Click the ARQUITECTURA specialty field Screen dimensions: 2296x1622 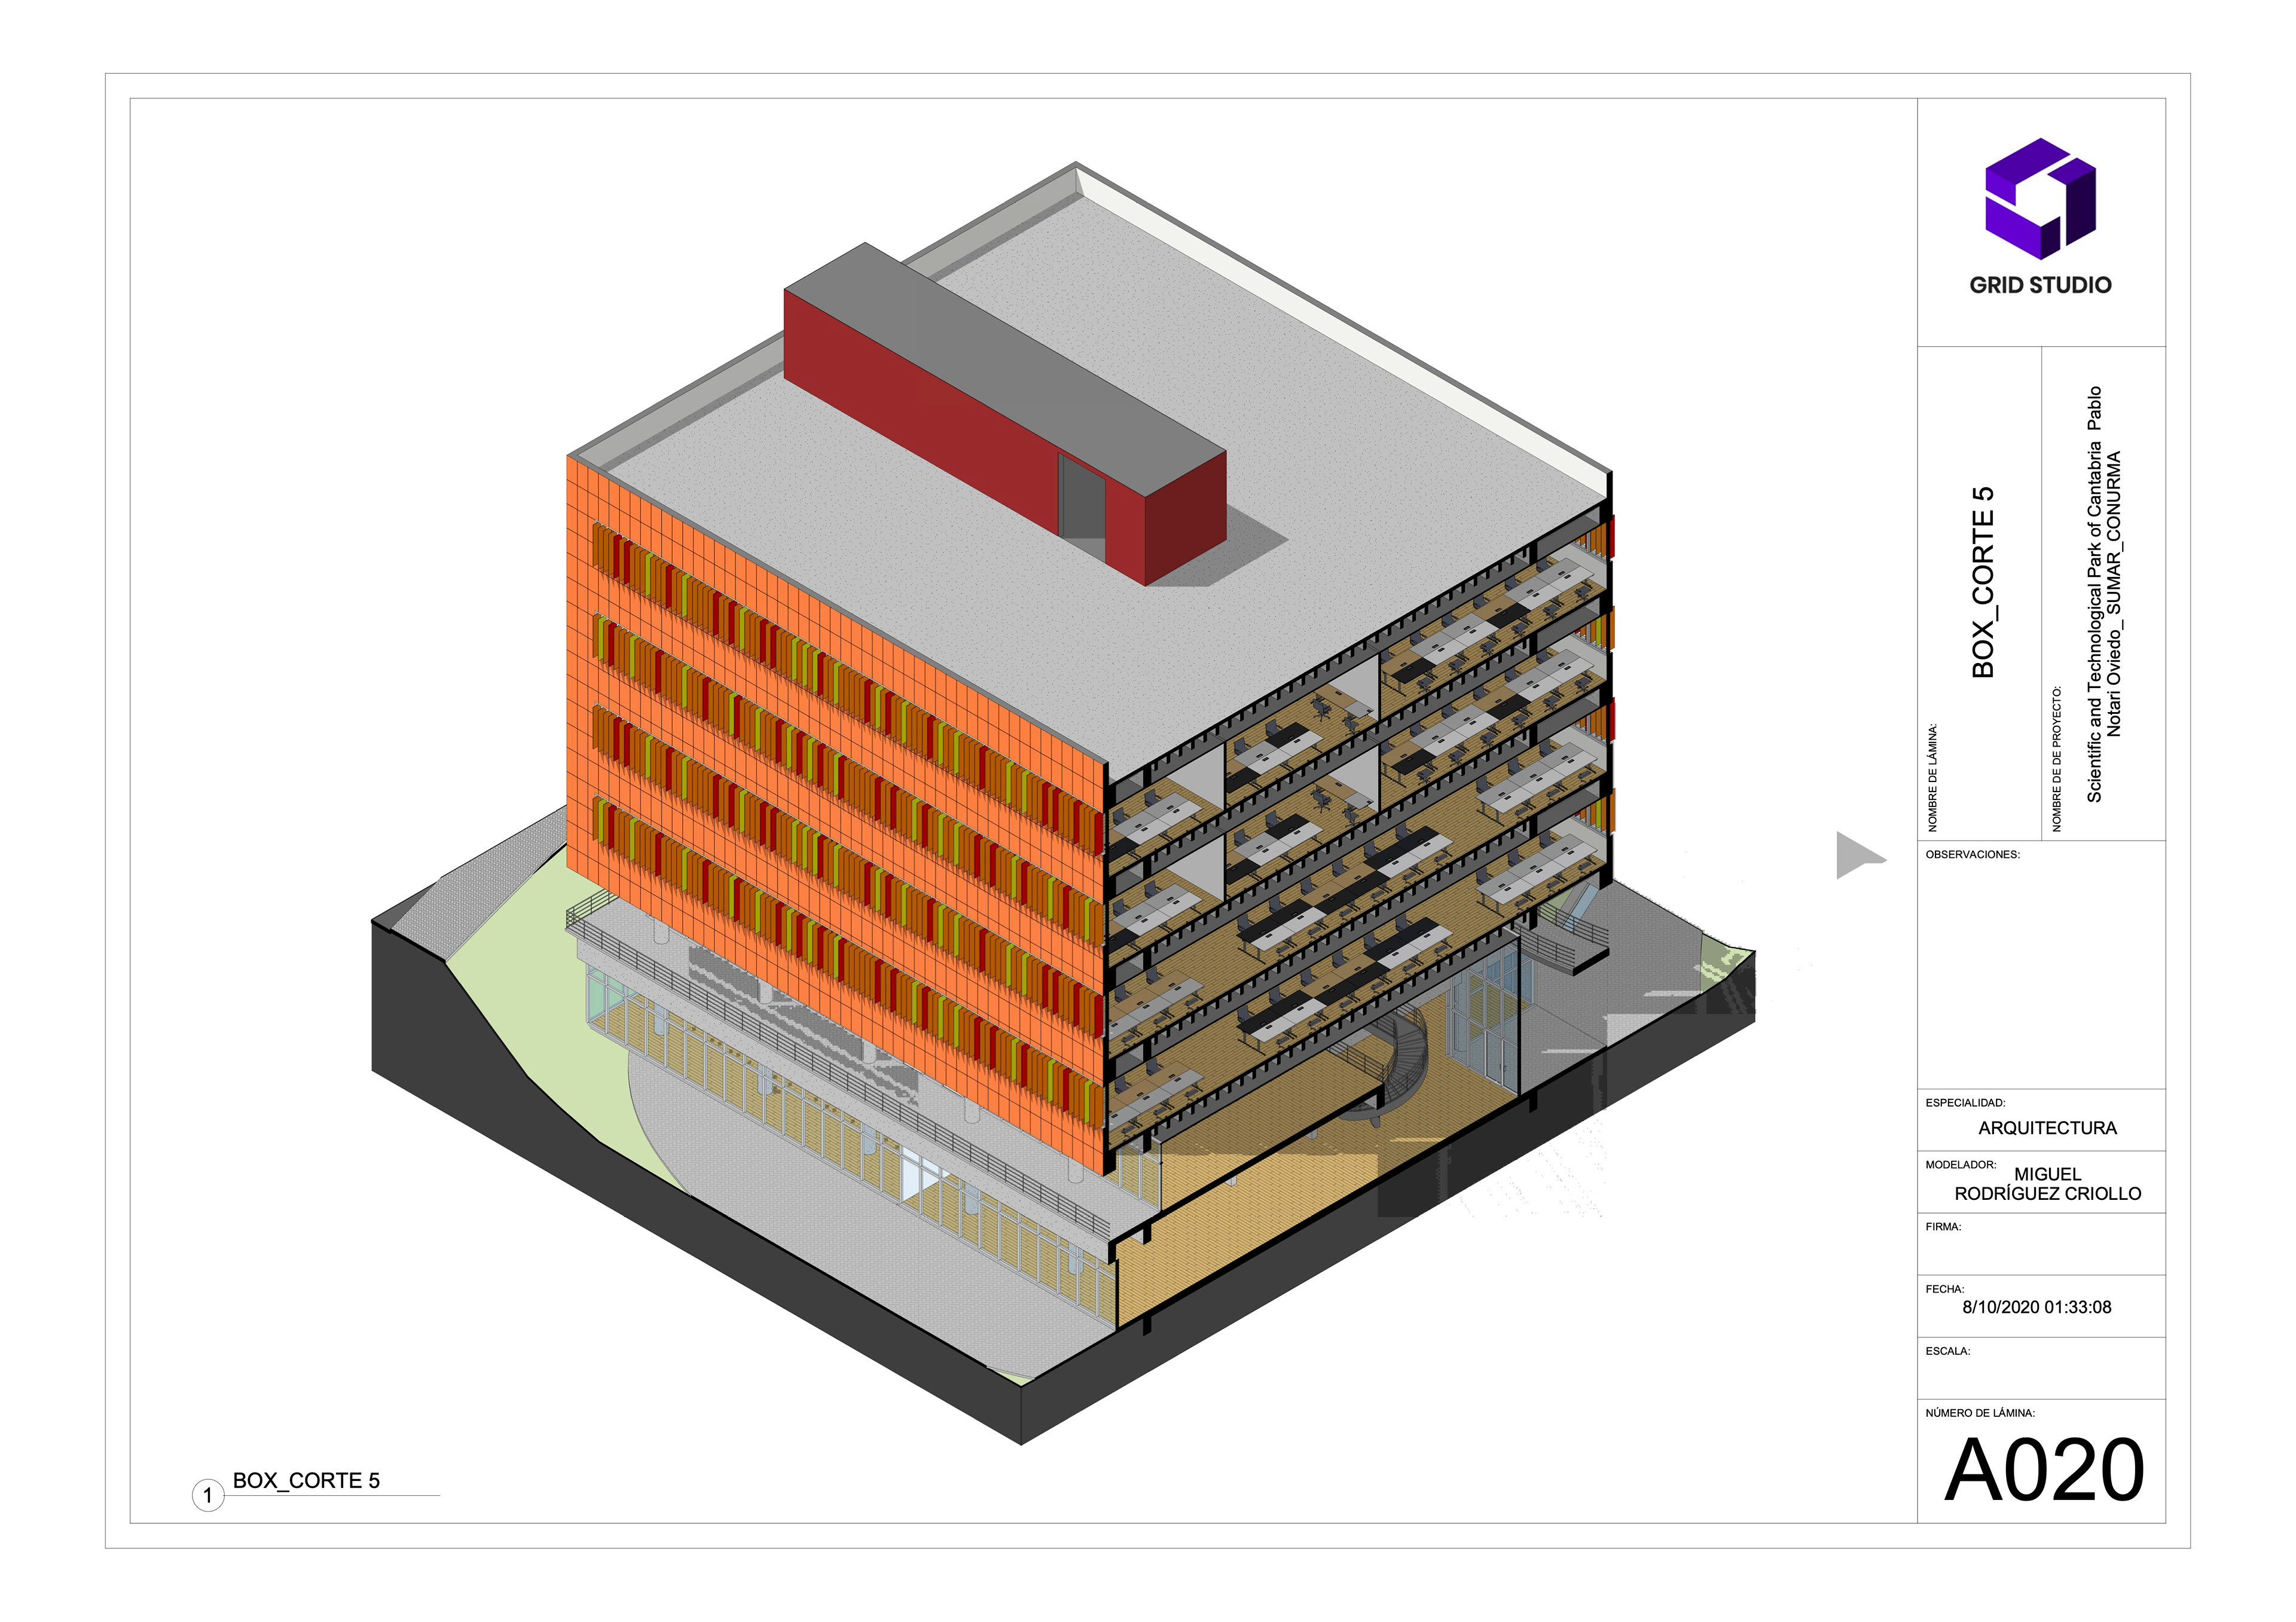click(2047, 1128)
